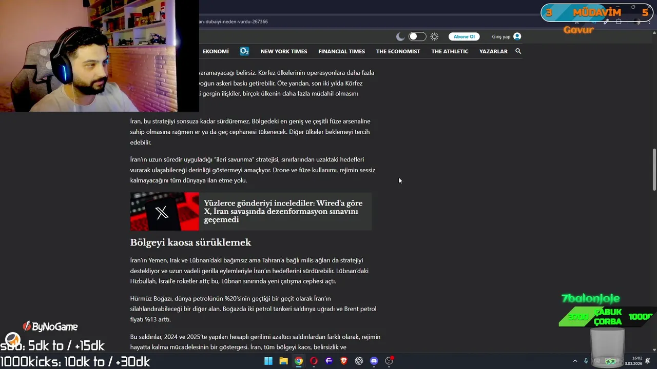Open THE ECONOMIST section
The image size is (657, 369).
coord(398,51)
